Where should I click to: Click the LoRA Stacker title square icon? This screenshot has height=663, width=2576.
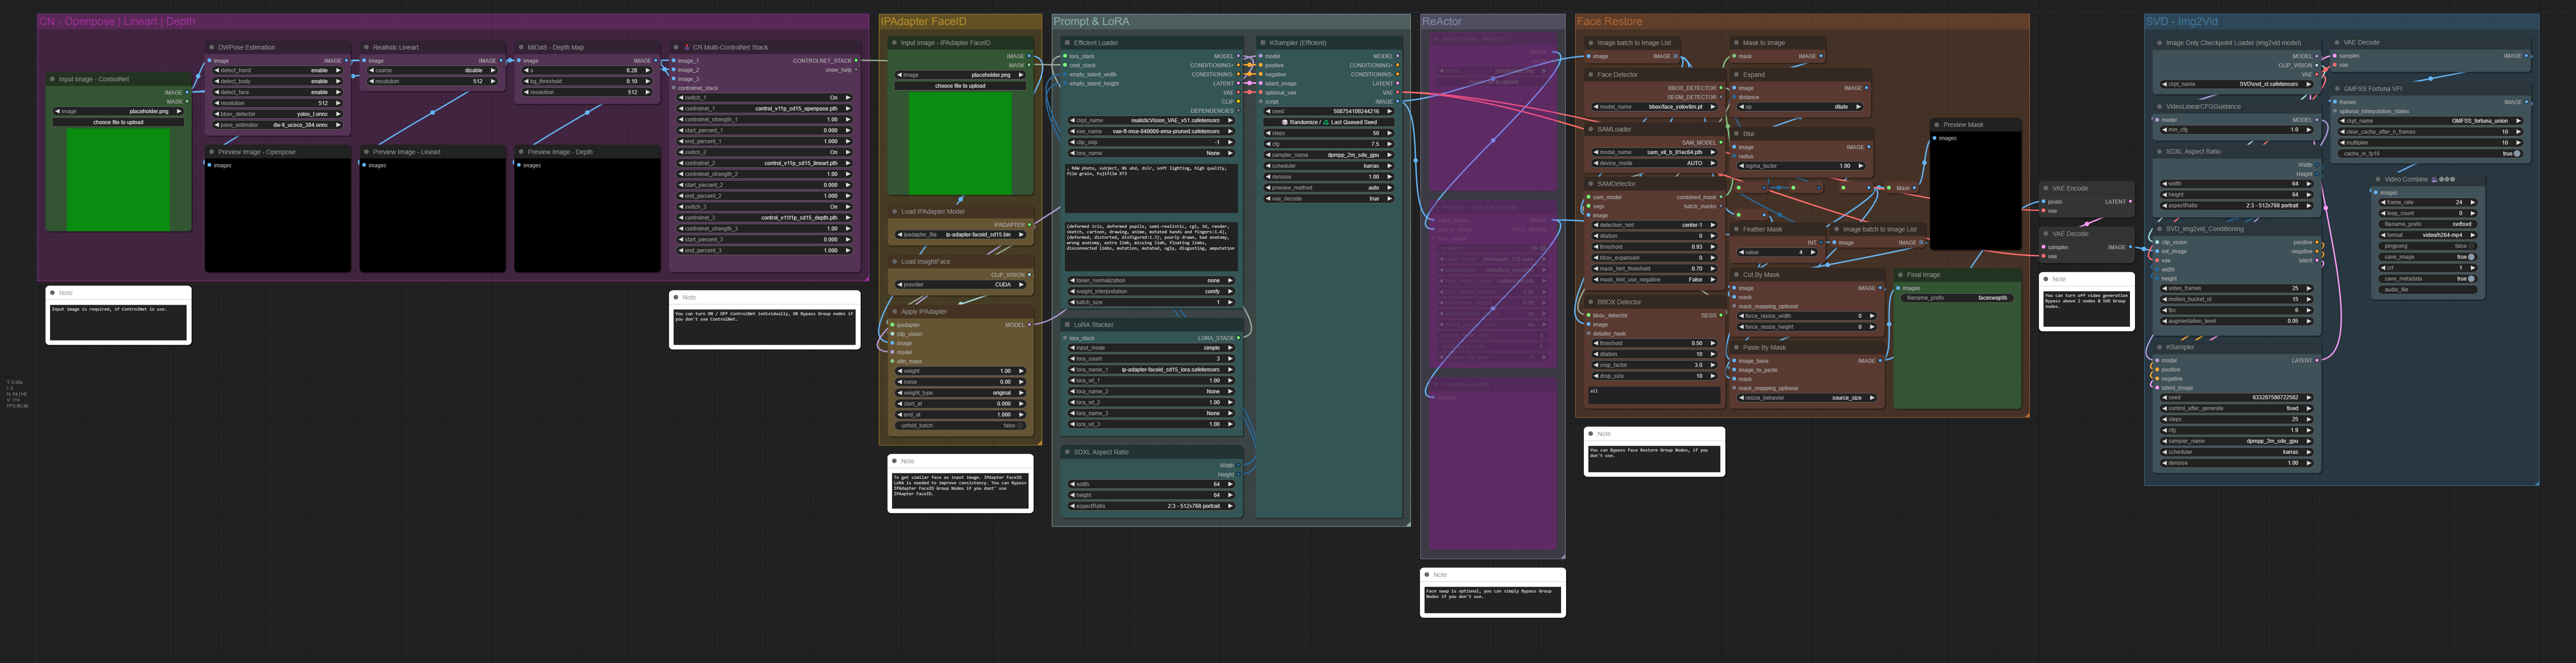coord(1067,325)
